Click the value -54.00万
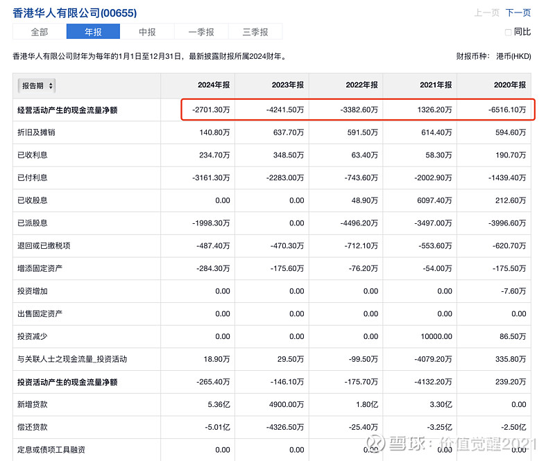Image resolution: width=555 pixels, height=461 pixels. pos(437,268)
